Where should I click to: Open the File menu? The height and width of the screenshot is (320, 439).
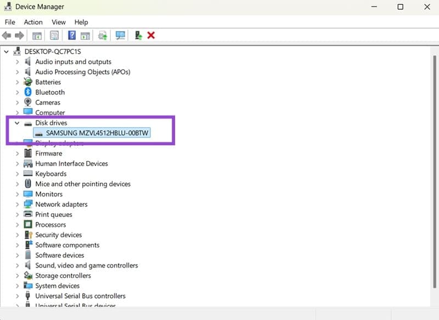(x=10, y=22)
